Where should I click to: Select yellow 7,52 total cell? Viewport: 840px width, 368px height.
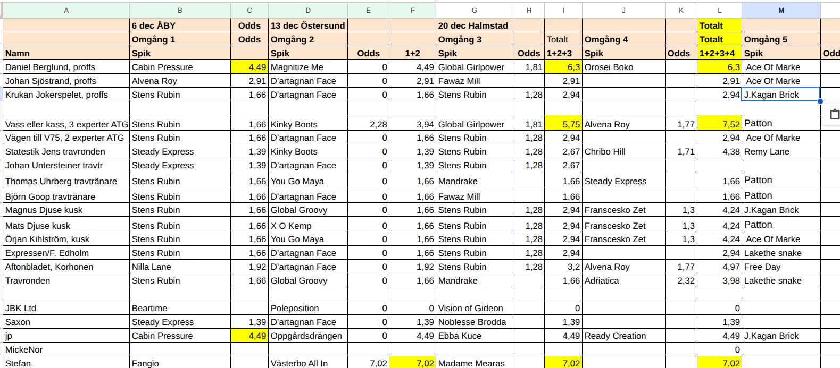click(719, 124)
